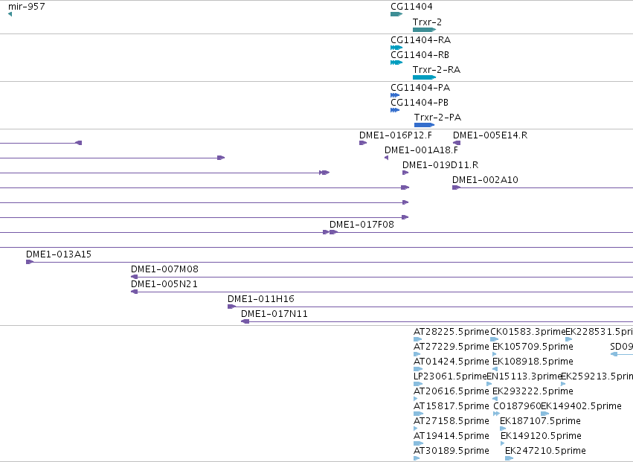The image size is (633, 462).
Task: Click the EK149402.5prime EST label
Action: click(582, 407)
